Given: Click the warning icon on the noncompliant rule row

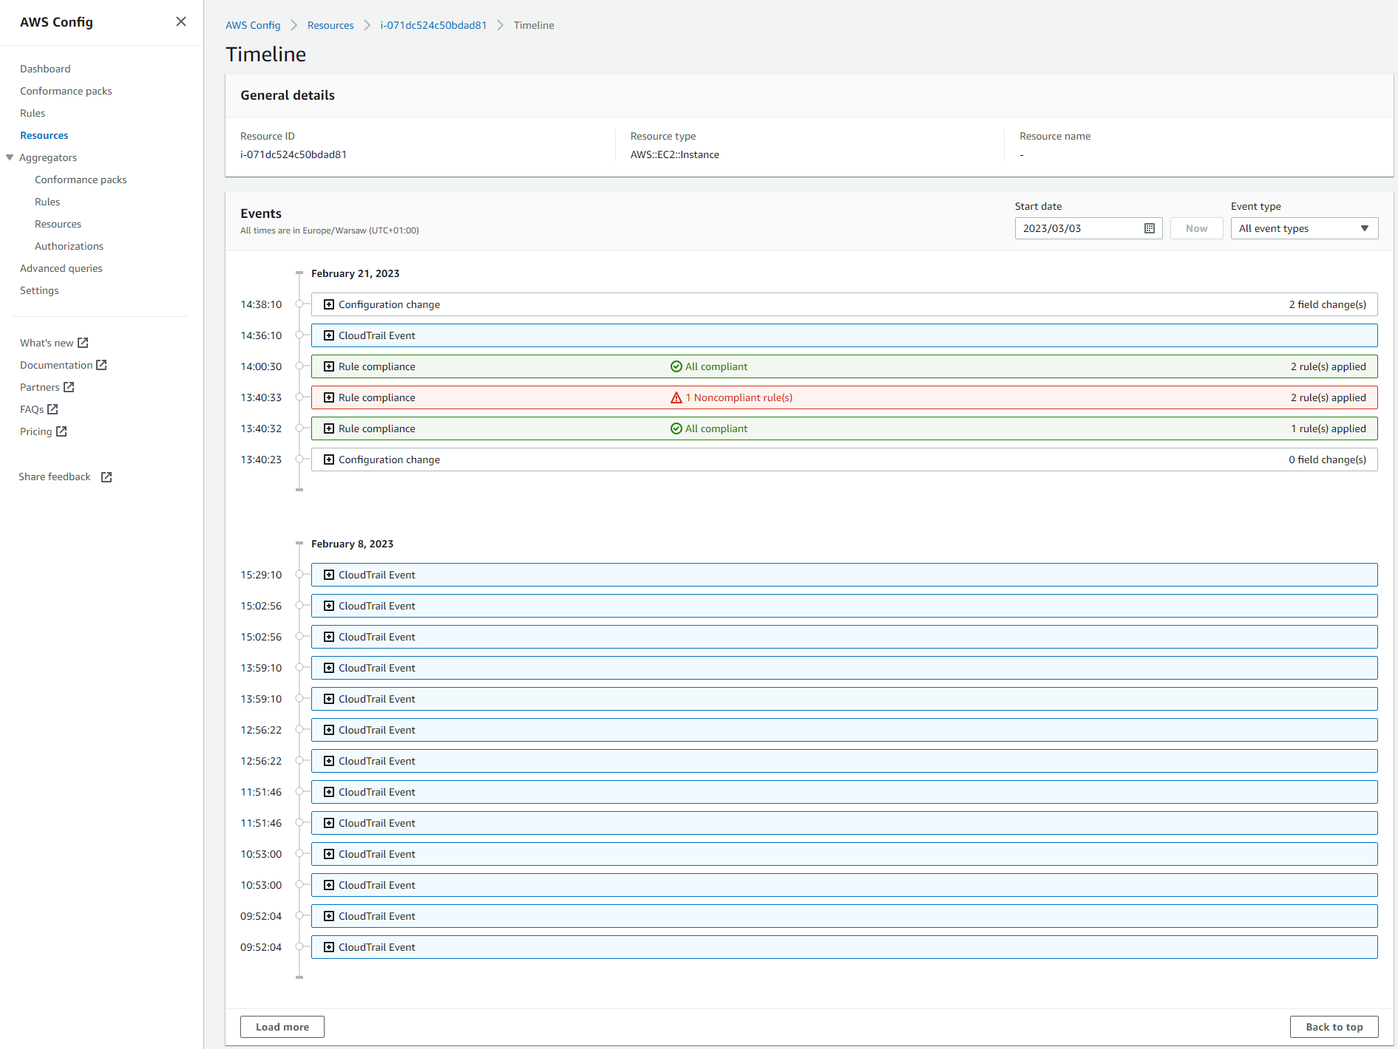Looking at the screenshot, I should pyautogui.click(x=675, y=397).
